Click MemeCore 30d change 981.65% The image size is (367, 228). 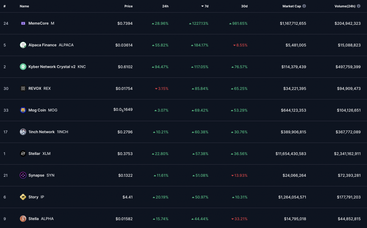click(x=238, y=23)
